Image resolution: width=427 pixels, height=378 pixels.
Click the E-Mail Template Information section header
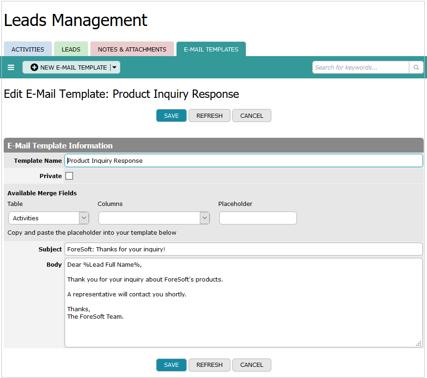(214, 145)
